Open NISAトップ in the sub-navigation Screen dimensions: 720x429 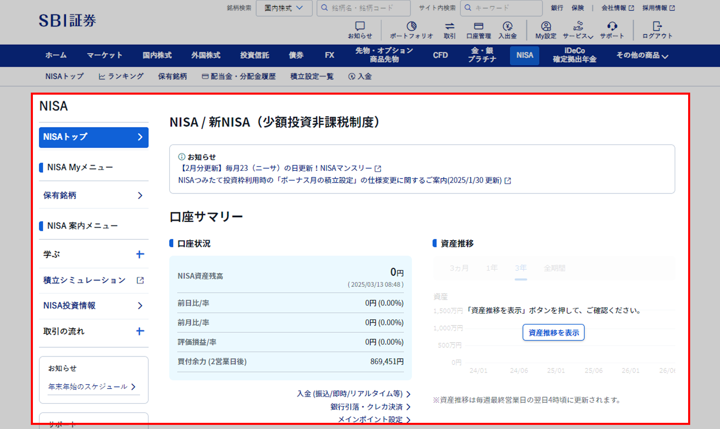pyautogui.click(x=64, y=77)
